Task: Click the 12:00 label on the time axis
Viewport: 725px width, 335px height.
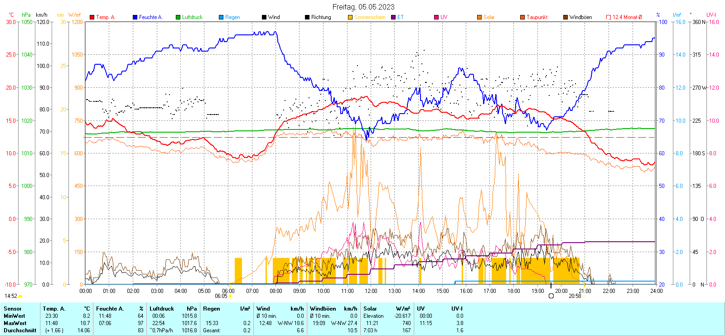Action: coord(371,291)
